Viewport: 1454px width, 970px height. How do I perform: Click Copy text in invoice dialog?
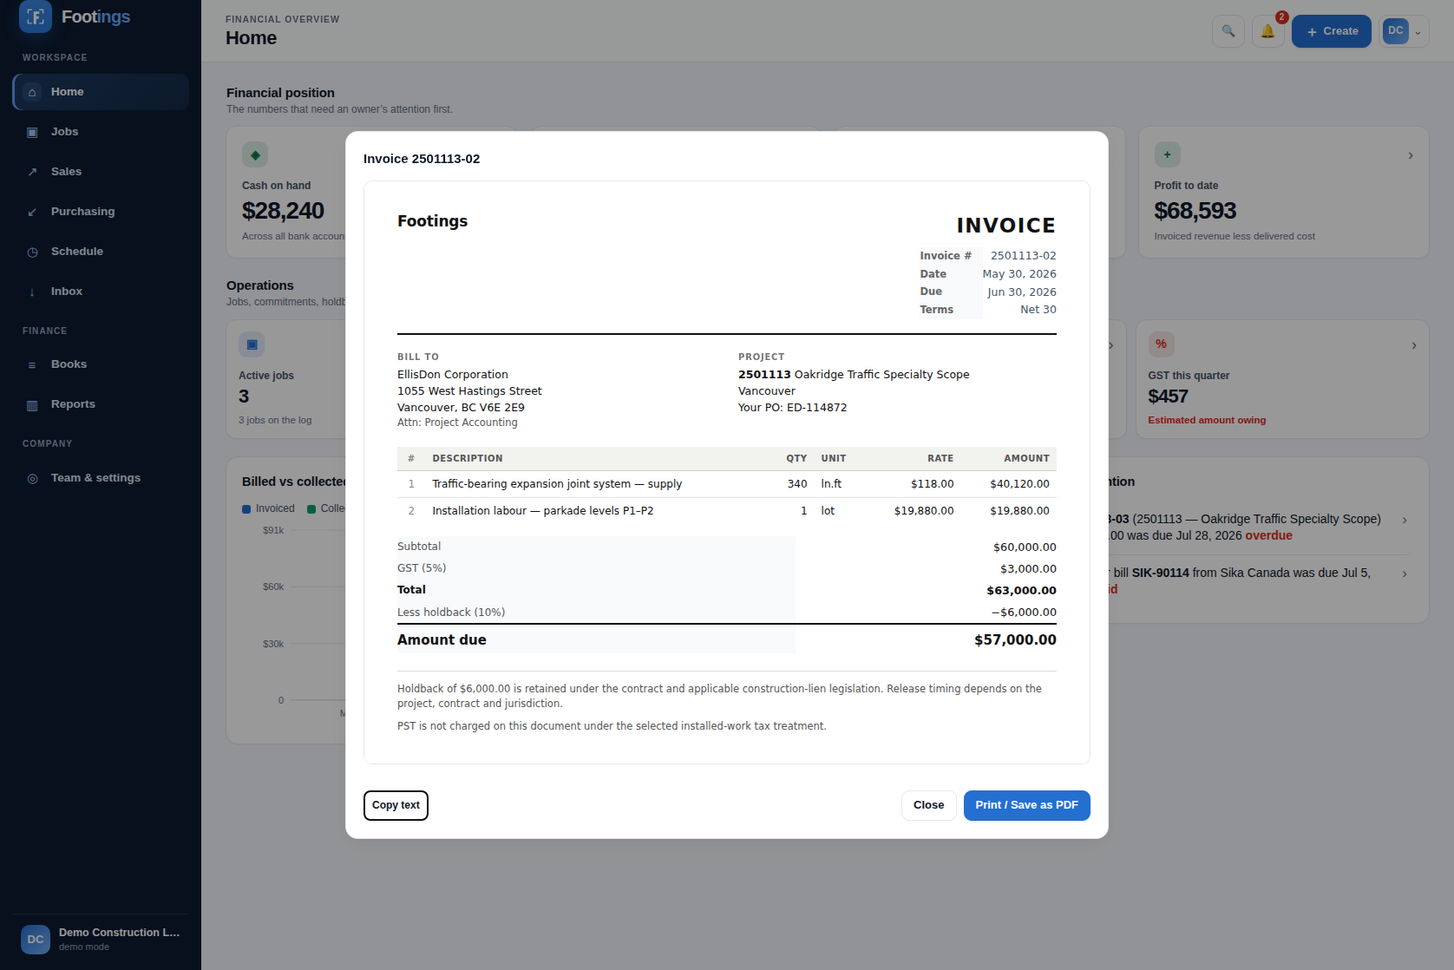pyautogui.click(x=396, y=805)
